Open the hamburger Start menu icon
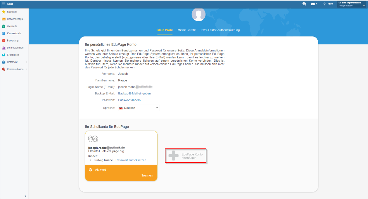Image resolution: width=368 pixels, height=199 pixels. tap(4, 4)
